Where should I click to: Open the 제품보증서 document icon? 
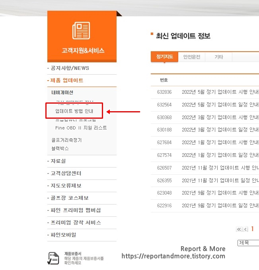tap(53, 258)
